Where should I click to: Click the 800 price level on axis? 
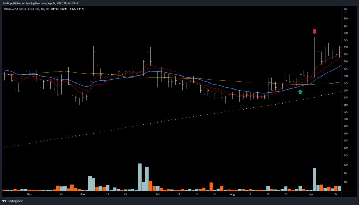346,33
